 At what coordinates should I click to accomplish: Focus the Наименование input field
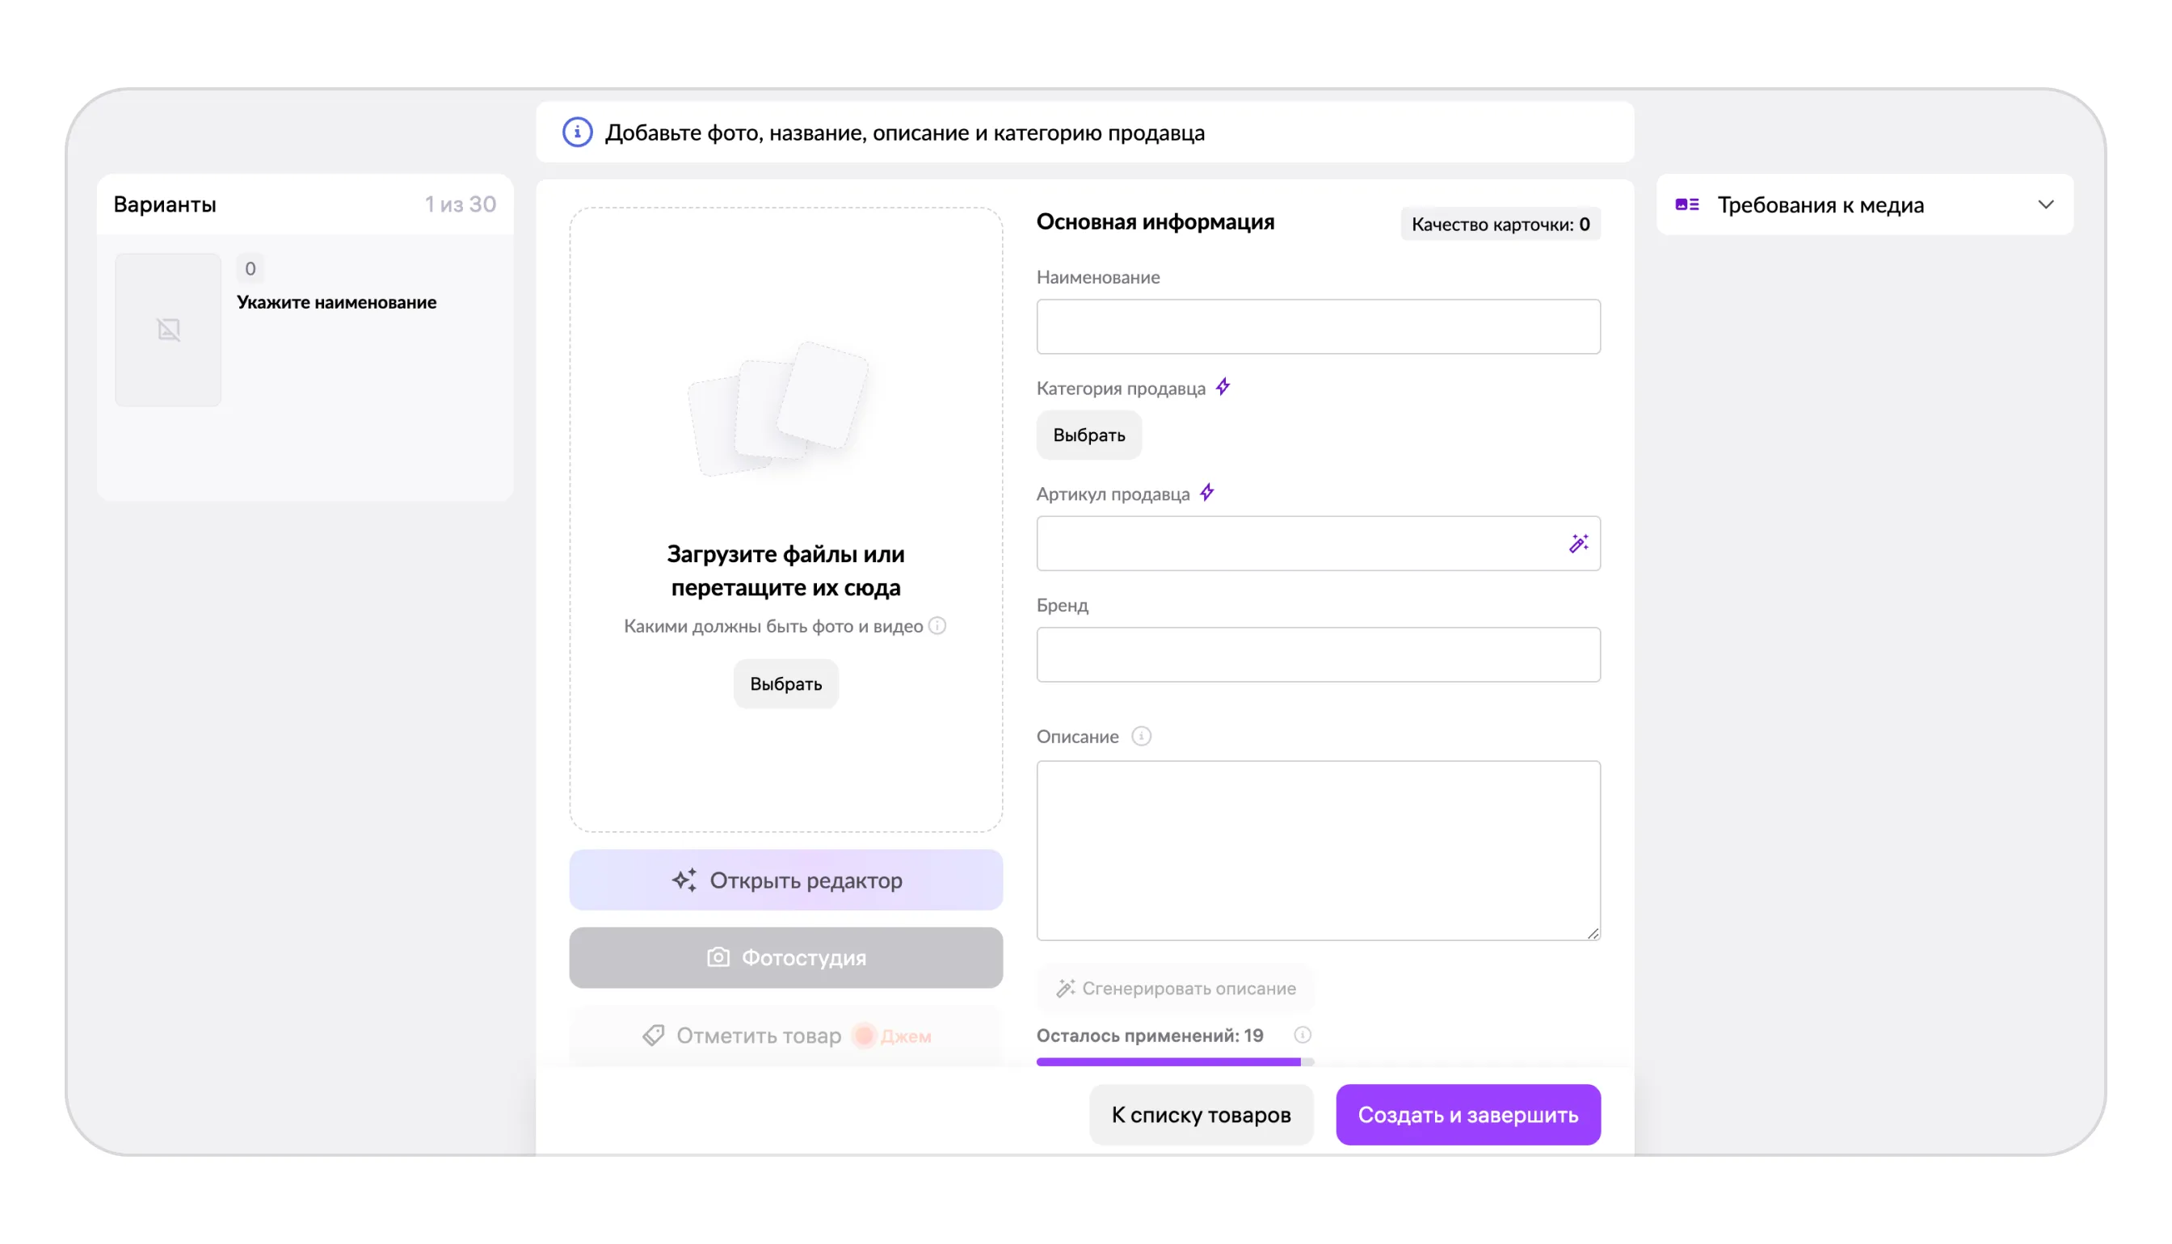point(1318,326)
